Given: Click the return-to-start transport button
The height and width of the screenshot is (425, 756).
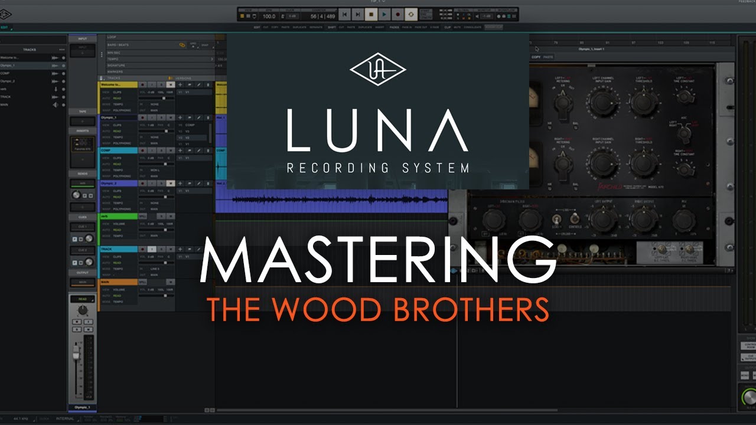Looking at the screenshot, I should pos(344,14).
